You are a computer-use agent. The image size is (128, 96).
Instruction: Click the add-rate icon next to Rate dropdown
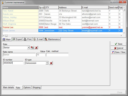point(32,47)
